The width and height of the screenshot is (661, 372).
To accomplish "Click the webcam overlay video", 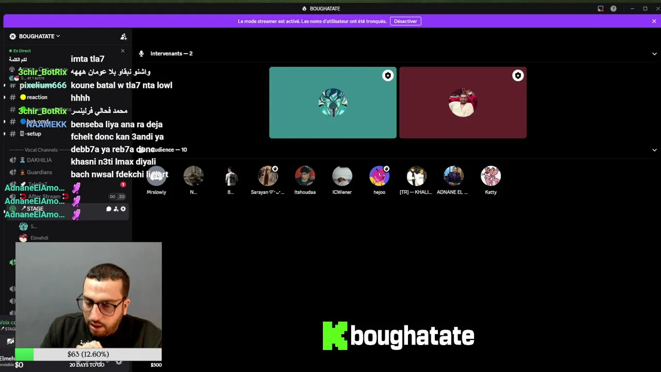I will 88,295.
